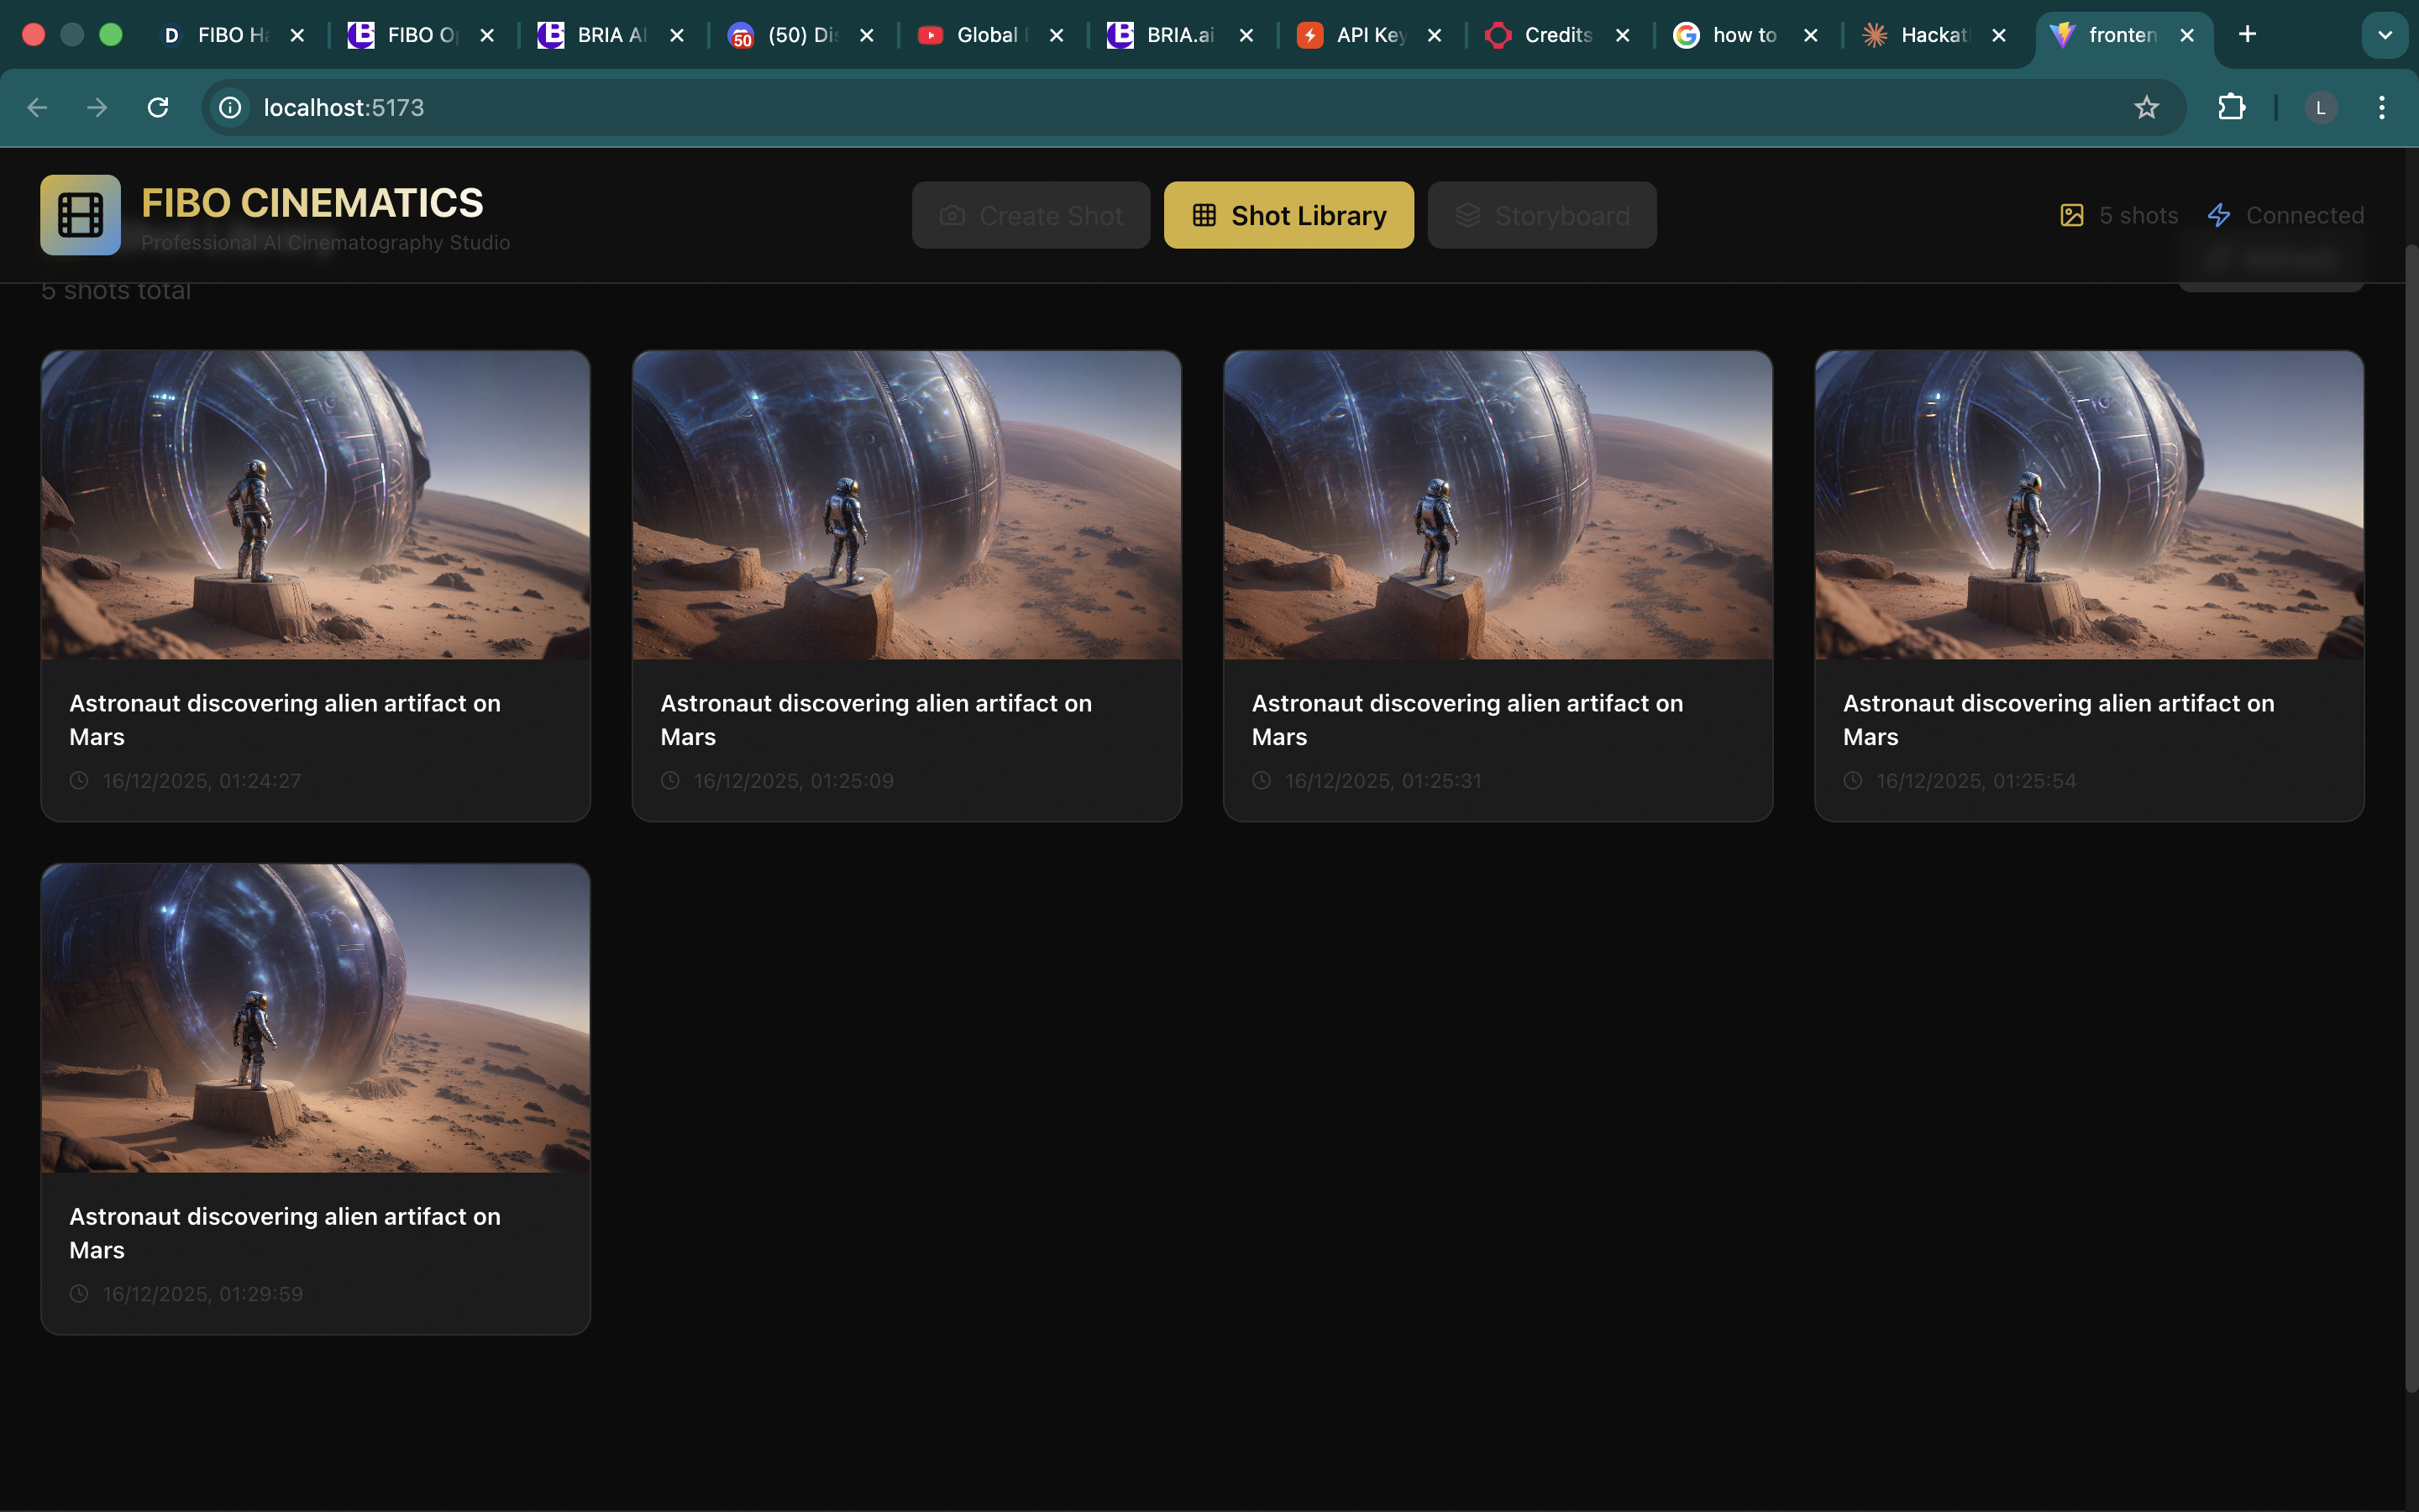
Task: Select the Shot Library tab
Action: click(1288, 215)
